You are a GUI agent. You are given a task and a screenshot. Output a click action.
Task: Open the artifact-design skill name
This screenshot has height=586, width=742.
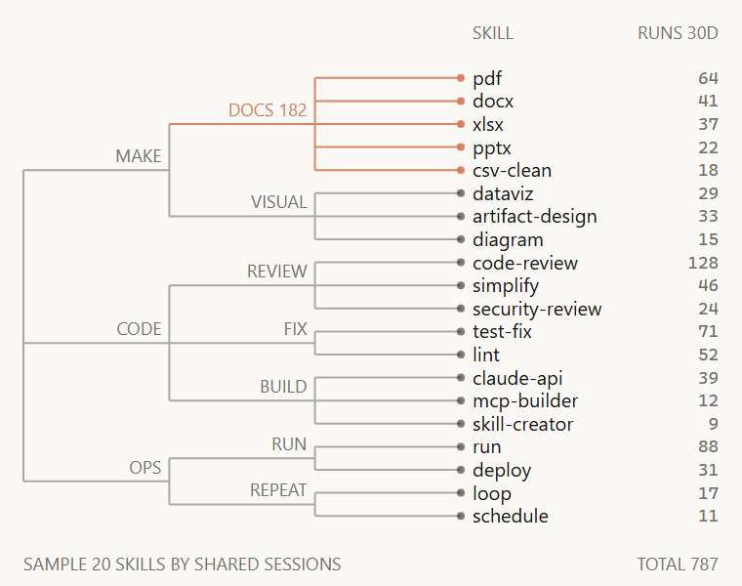coord(535,216)
